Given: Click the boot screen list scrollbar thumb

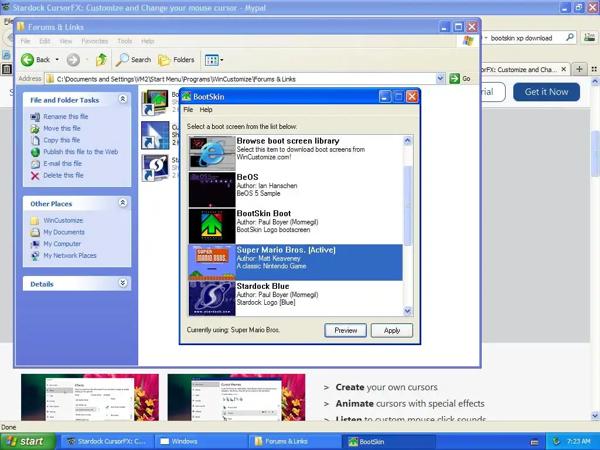Looking at the screenshot, I should 408,205.
